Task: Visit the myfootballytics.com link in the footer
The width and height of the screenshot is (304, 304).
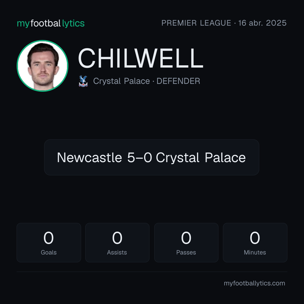Action: point(254,283)
